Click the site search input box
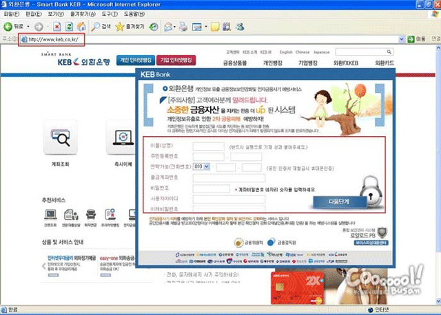This screenshot has width=441, height=315. pyautogui.click(x=361, y=52)
